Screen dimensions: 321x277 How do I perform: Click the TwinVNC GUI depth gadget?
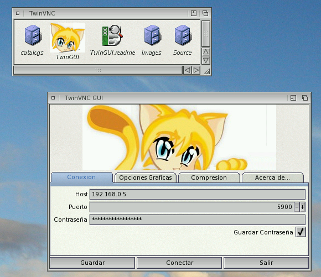click(x=305, y=98)
